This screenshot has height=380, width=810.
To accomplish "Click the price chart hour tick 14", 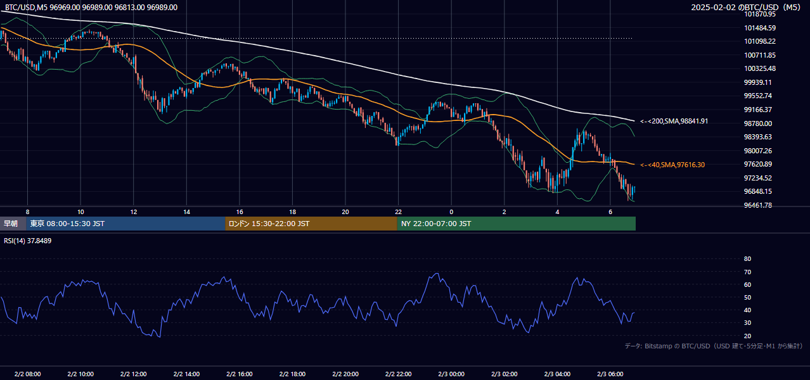I will (x=186, y=212).
